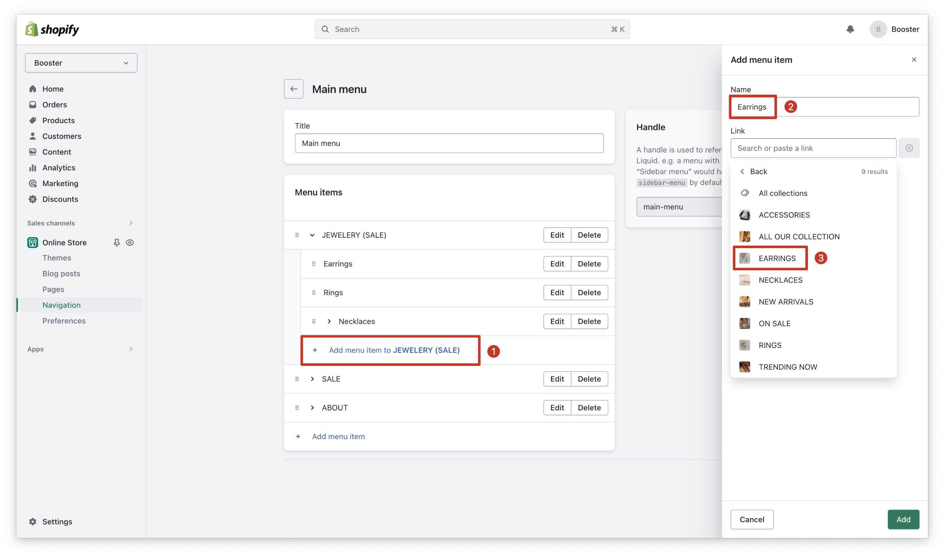Click the drag handle next to Rings
The image size is (944, 555).
pos(314,293)
